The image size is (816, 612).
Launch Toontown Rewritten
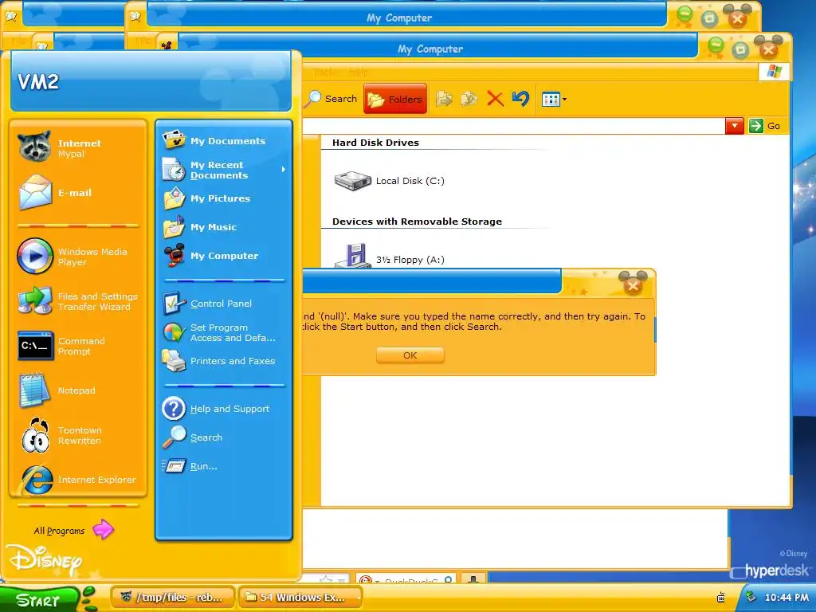coord(78,435)
